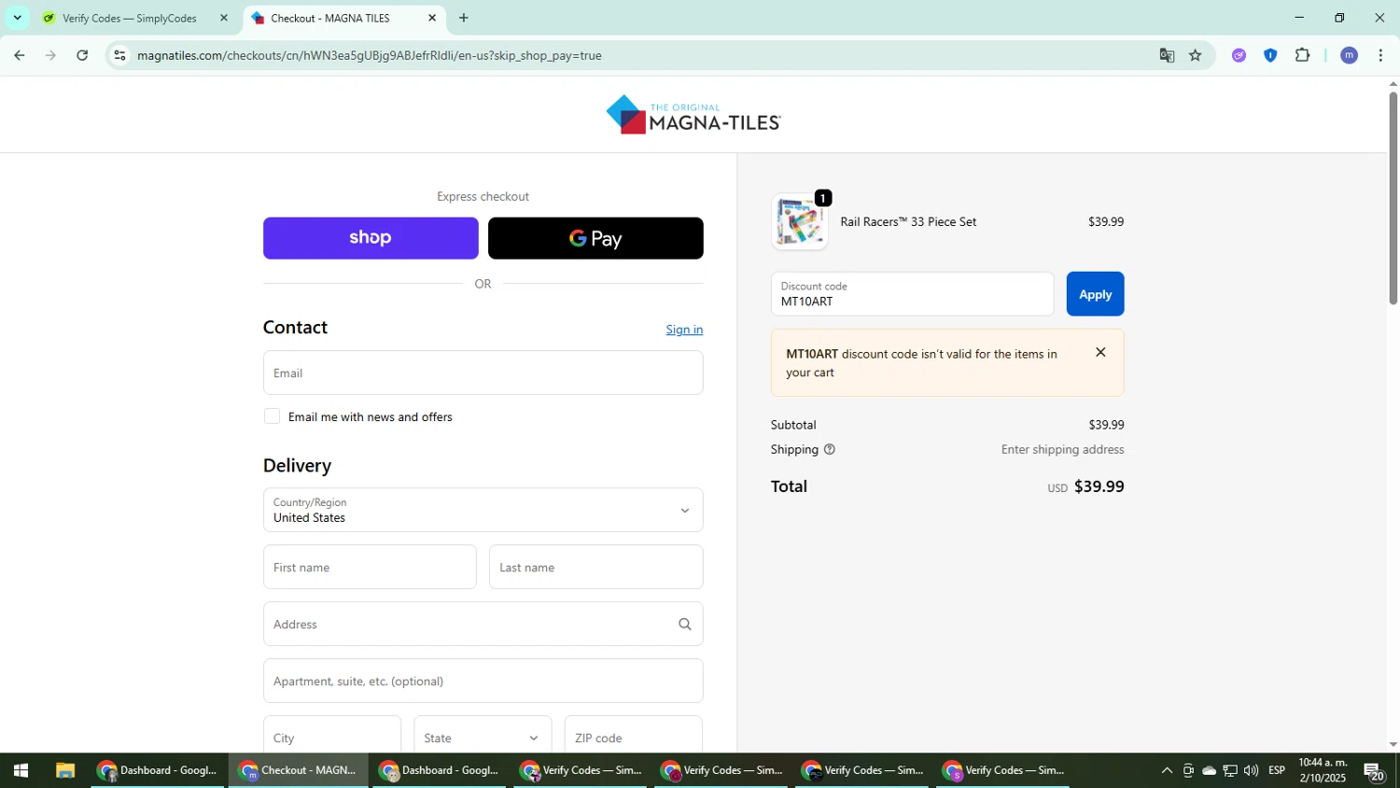Viewport: 1400px width, 788px height.
Task: Switch to first Dashboard - Google taskbar window
Action: tap(159, 770)
